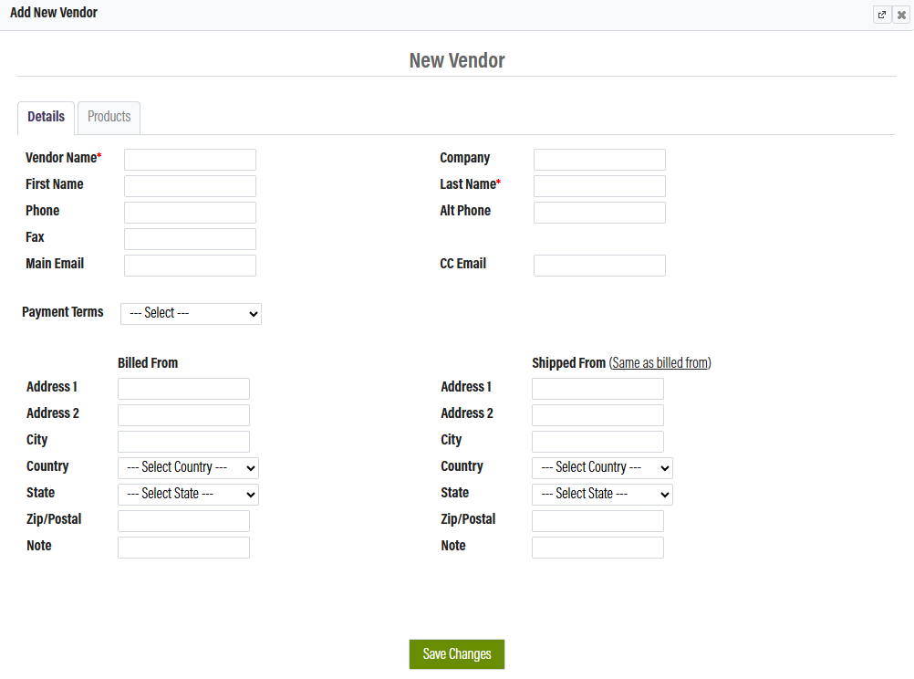Click the Fax number input field
The image size is (914, 679).
click(190, 239)
